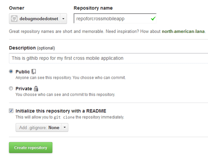Click the Public option label
Image resolution: width=208 pixels, height=162 pixels.
pos(22,72)
